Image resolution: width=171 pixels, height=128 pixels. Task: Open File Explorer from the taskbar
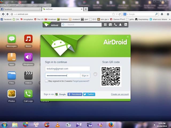point(15,125)
